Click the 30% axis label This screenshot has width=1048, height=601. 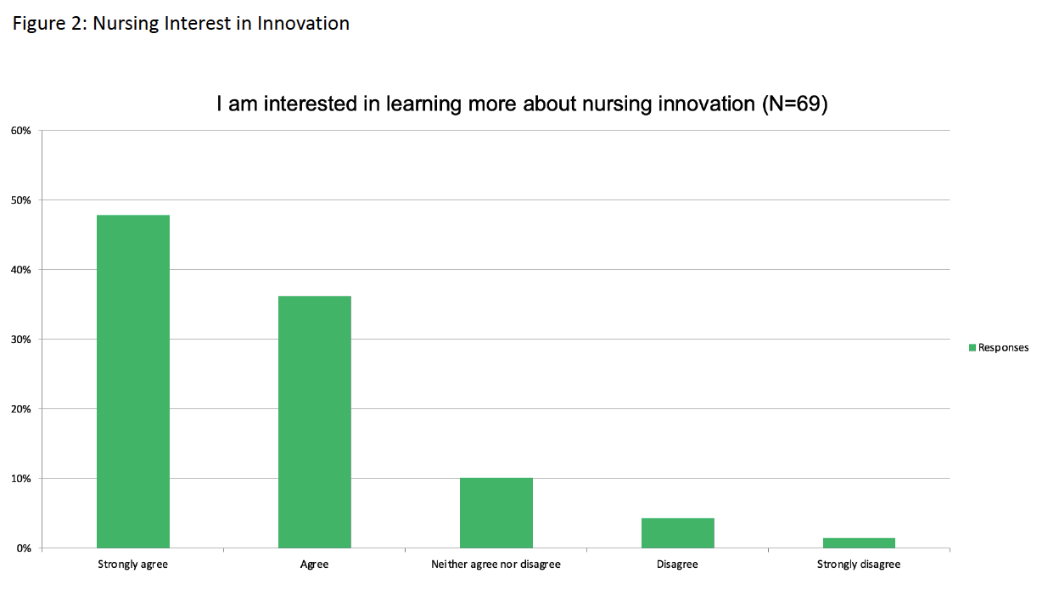(x=21, y=340)
